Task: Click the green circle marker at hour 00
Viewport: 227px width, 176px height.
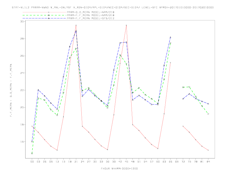Action: click(x=32, y=154)
